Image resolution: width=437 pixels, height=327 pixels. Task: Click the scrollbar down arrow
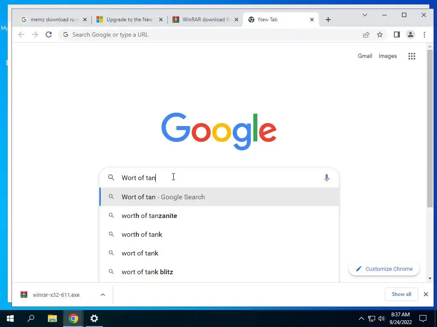[x=430, y=278]
